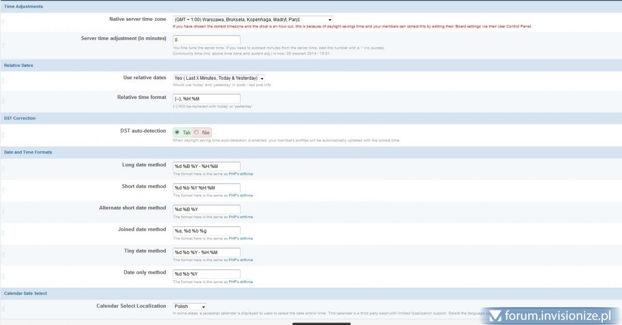This screenshot has height=325, width=622.
Task: Click the Relative time format text box
Action: 206,98
